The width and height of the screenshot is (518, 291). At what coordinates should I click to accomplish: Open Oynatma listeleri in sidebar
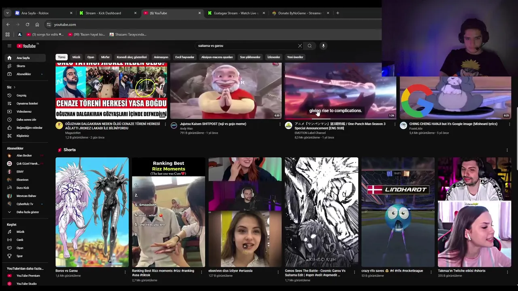click(x=25, y=103)
